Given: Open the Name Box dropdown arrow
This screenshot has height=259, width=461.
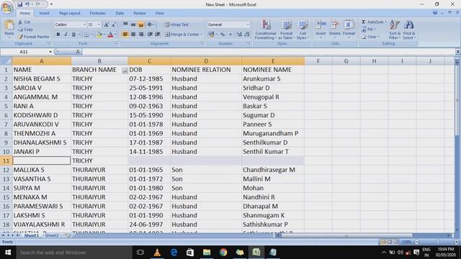Looking at the screenshot, I should click(x=50, y=52).
